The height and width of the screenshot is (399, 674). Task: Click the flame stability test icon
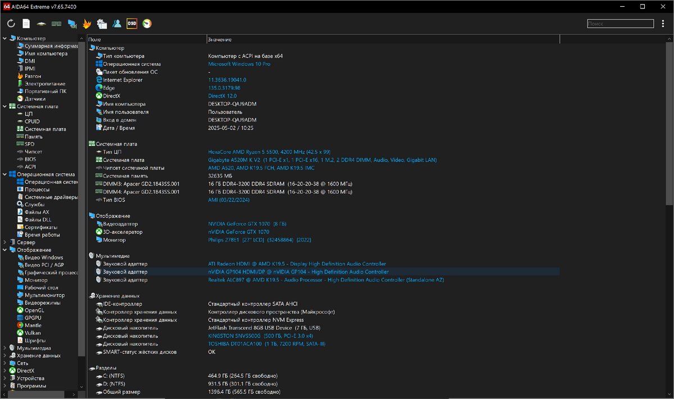tap(87, 24)
